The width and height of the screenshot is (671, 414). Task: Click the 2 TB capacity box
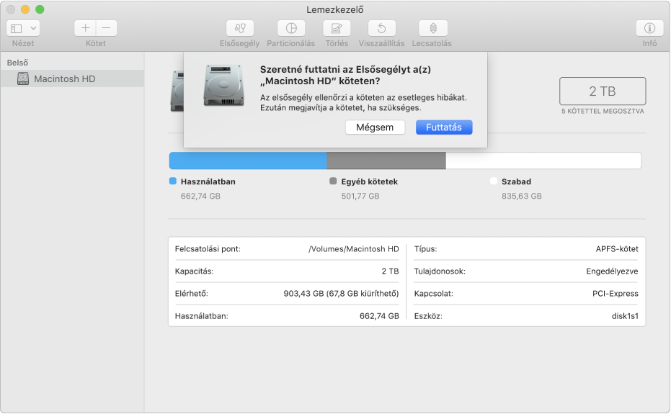tap(603, 91)
